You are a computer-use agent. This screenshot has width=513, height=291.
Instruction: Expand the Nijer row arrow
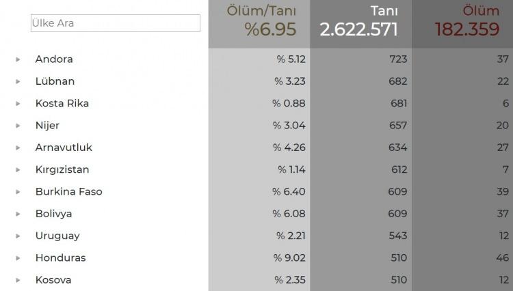tap(18, 126)
